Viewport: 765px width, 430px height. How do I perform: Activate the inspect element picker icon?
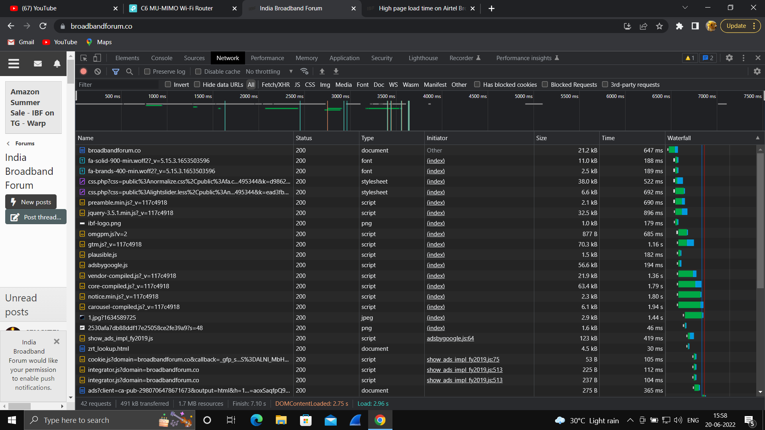[84, 58]
